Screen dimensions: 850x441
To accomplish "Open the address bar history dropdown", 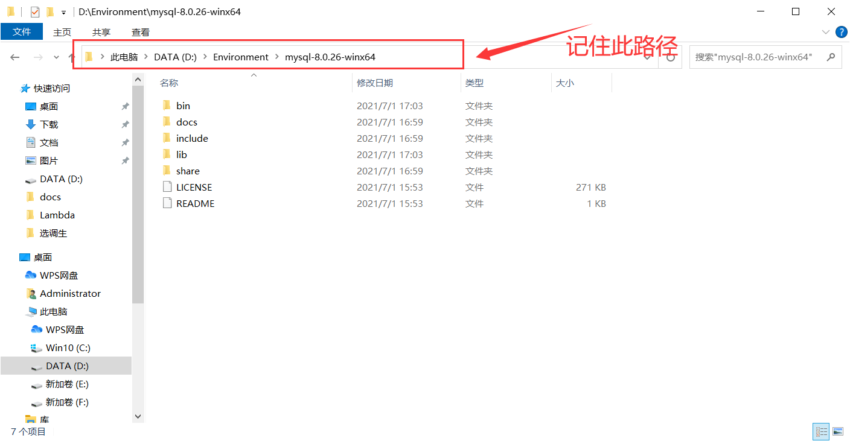I will tap(647, 57).
